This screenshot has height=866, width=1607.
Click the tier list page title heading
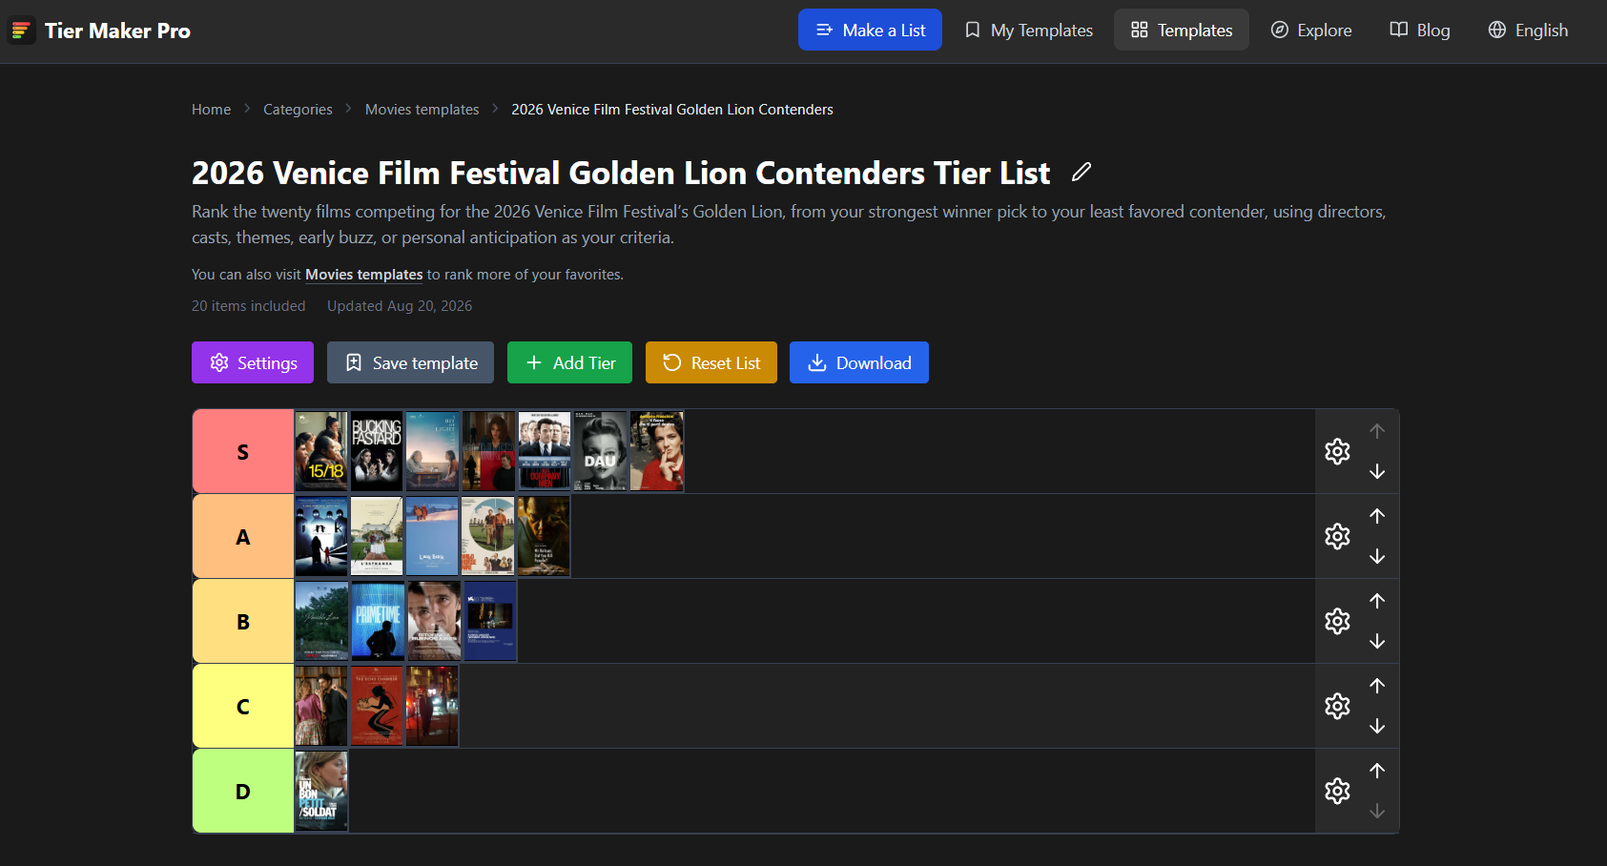click(x=621, y=173)
